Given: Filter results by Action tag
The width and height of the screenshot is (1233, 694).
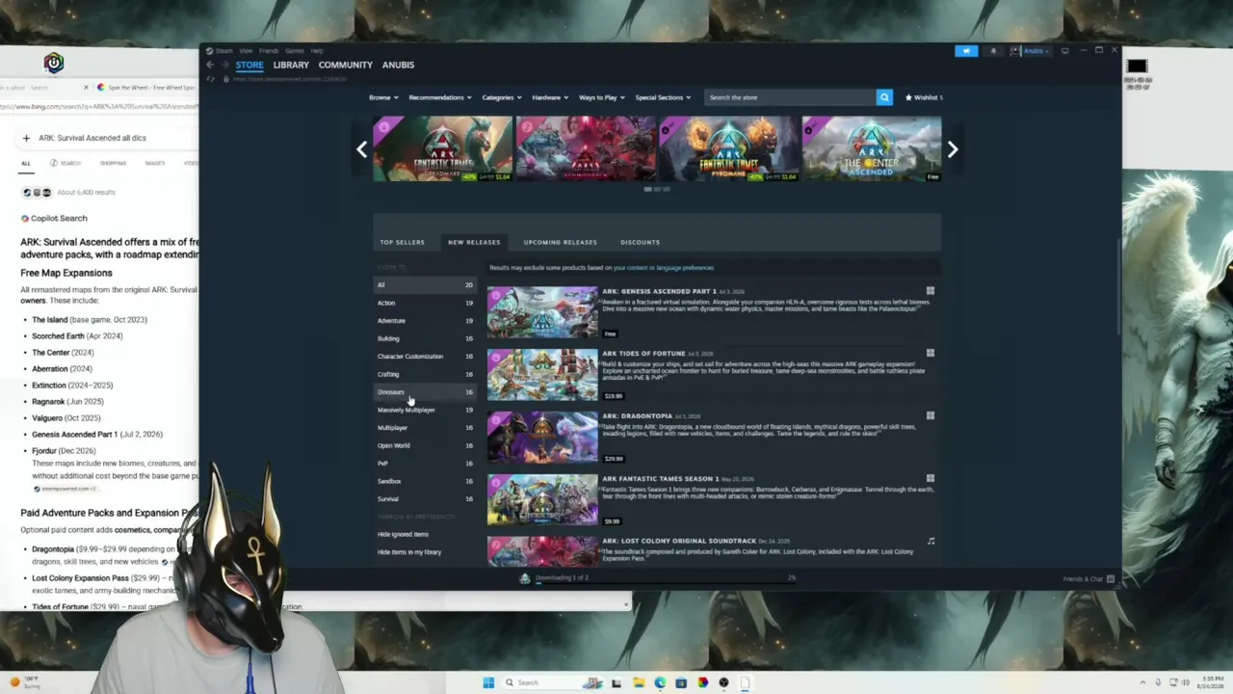Looking at the screenshot, I should coord(425,303).
